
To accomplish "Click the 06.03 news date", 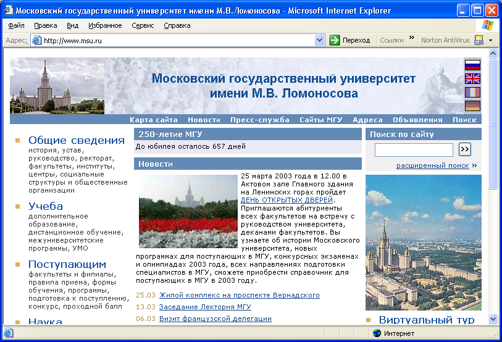I will (x=146, y=319).
